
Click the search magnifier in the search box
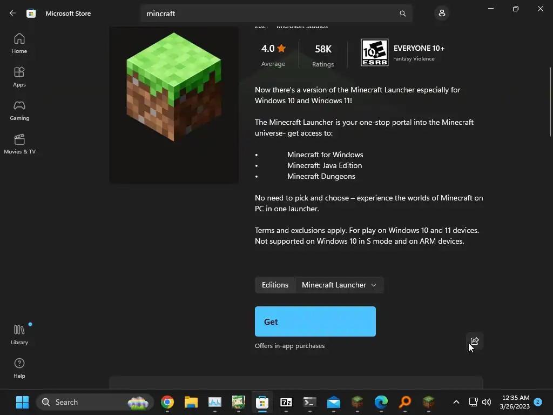[402, 14]
